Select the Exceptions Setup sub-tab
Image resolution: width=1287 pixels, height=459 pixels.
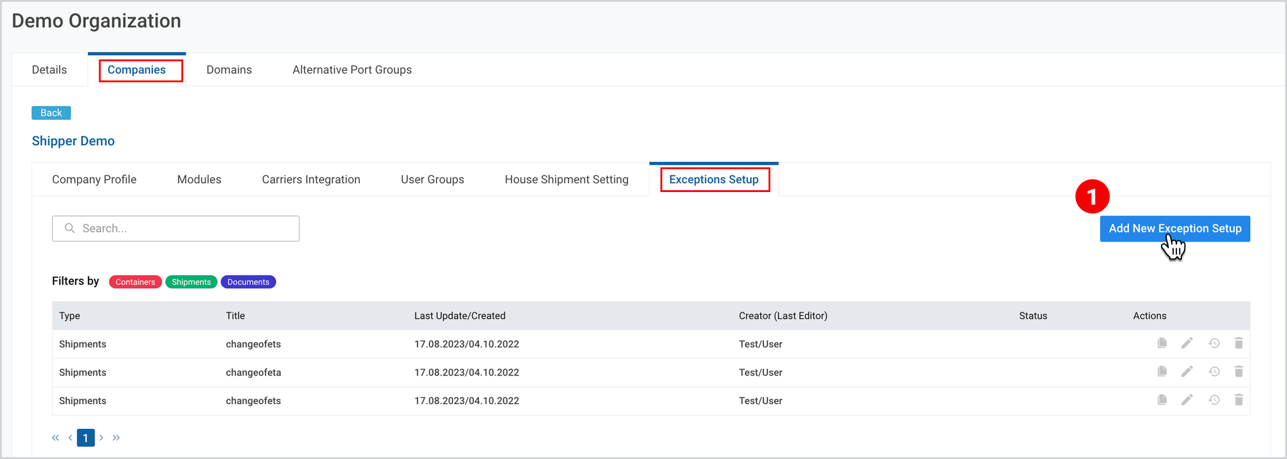[714, 179]
